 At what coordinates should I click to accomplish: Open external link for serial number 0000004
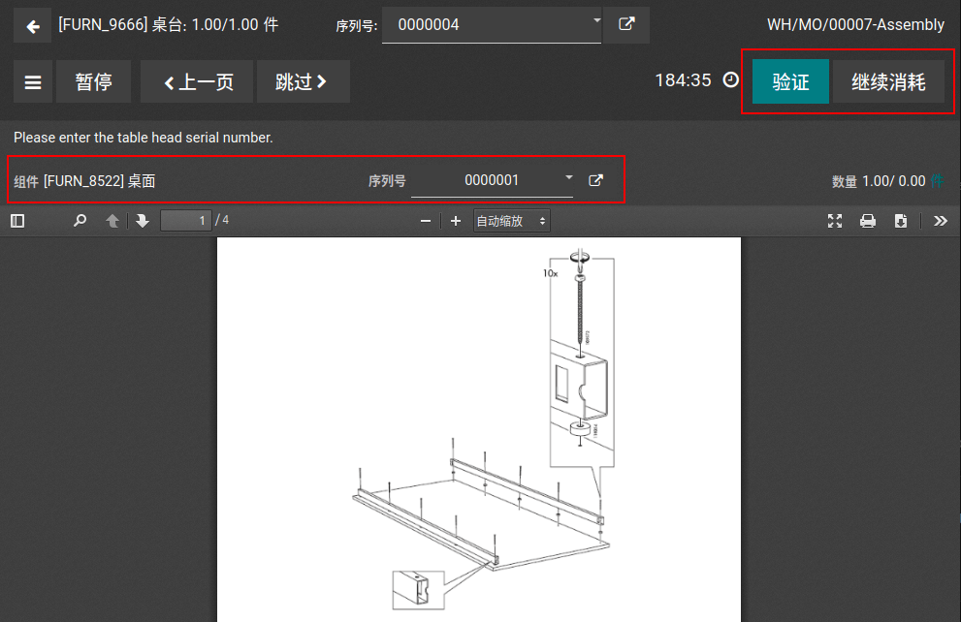click(x=626, y=25)
